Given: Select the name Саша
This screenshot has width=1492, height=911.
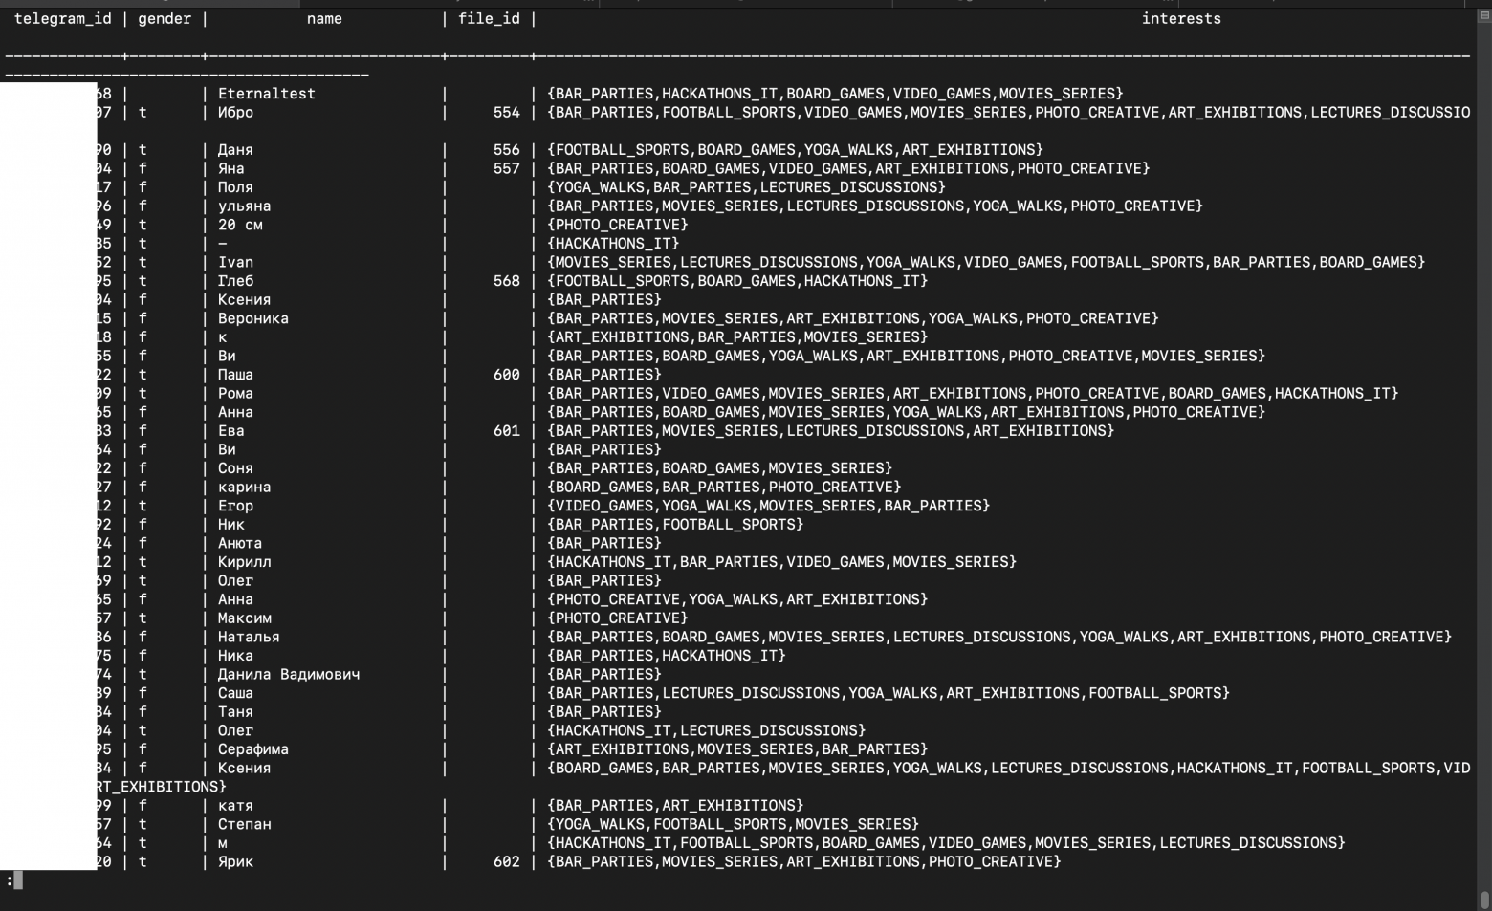Looking at the screenshot, I should pyautogui.click(x=235, y=693).
